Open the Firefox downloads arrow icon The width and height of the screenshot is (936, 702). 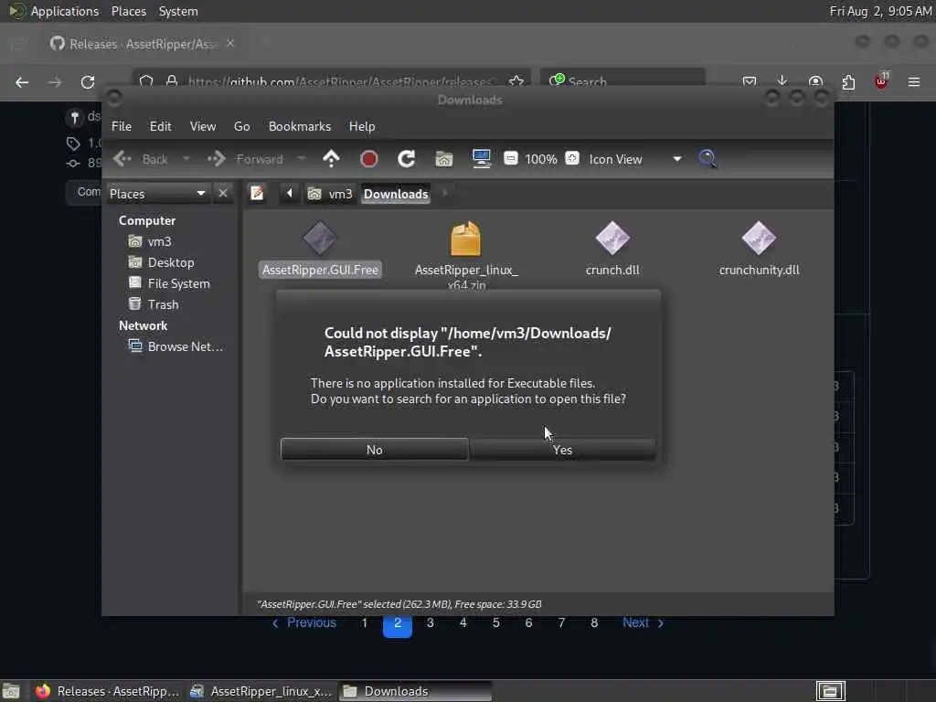coord(782,80)
